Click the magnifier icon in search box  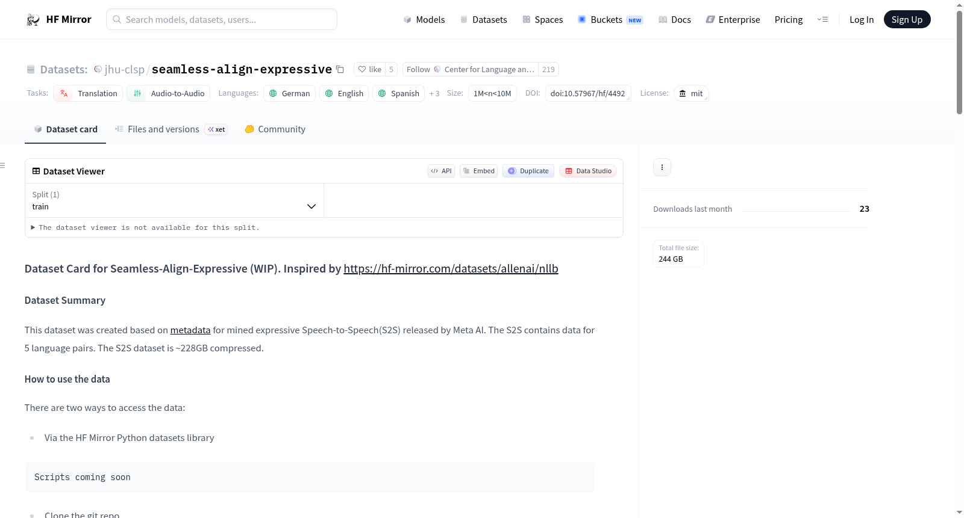[x=117, y=20]
